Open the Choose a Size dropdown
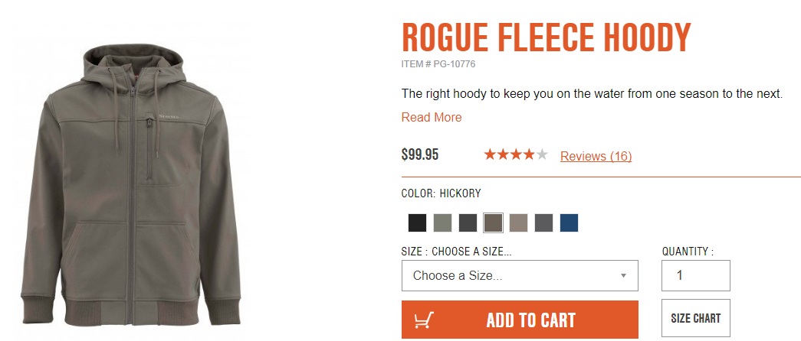801x341 pixels. (x=520, y=275)
